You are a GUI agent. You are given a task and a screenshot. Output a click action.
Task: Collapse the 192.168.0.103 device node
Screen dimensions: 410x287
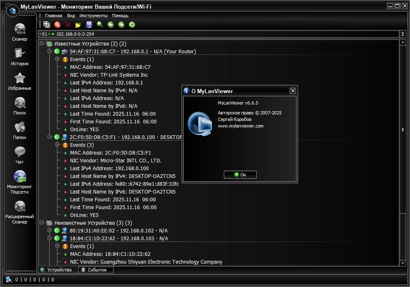[x=50, y=238]
